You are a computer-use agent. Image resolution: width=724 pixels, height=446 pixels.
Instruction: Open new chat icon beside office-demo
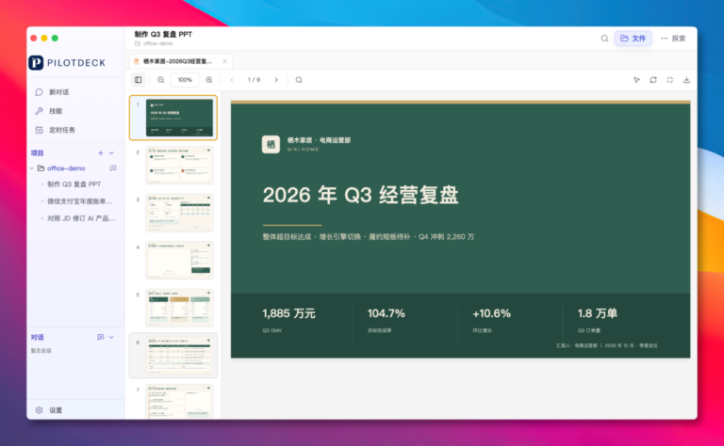(x=113, y=168)
